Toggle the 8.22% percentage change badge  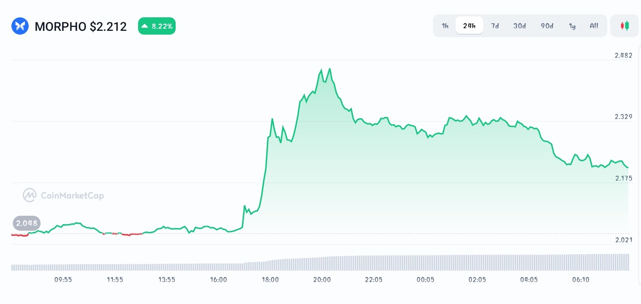click(157, 26)
